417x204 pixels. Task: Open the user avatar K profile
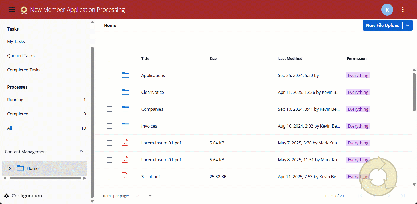[387, 10]
